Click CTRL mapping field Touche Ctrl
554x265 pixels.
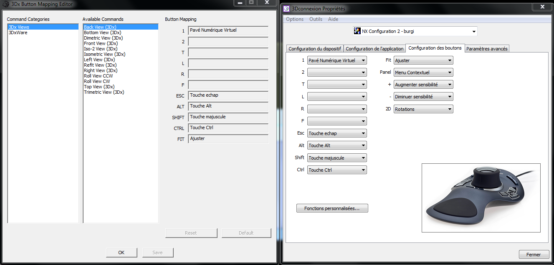pyautogui.click(x=228, y=128)
